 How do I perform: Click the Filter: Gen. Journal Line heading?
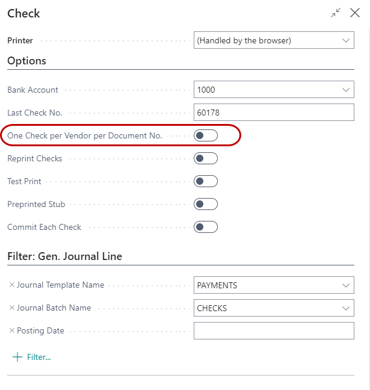[x=64, y=256]
